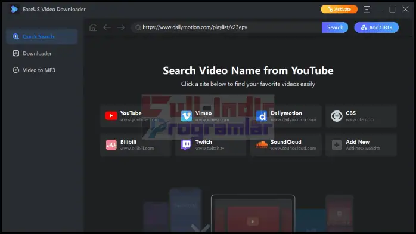Image resolution: width=416 pixels, height=234 pixels.
Task: Click the orange Activate button
Action: click(339, 10)
